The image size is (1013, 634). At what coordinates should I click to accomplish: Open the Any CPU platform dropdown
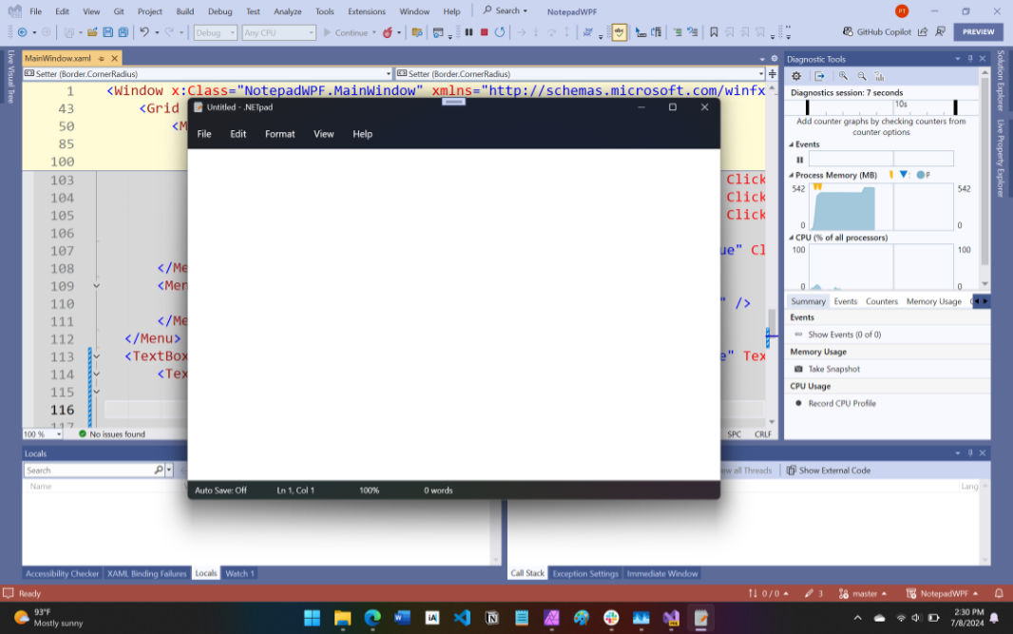click(x=278, y=31)
